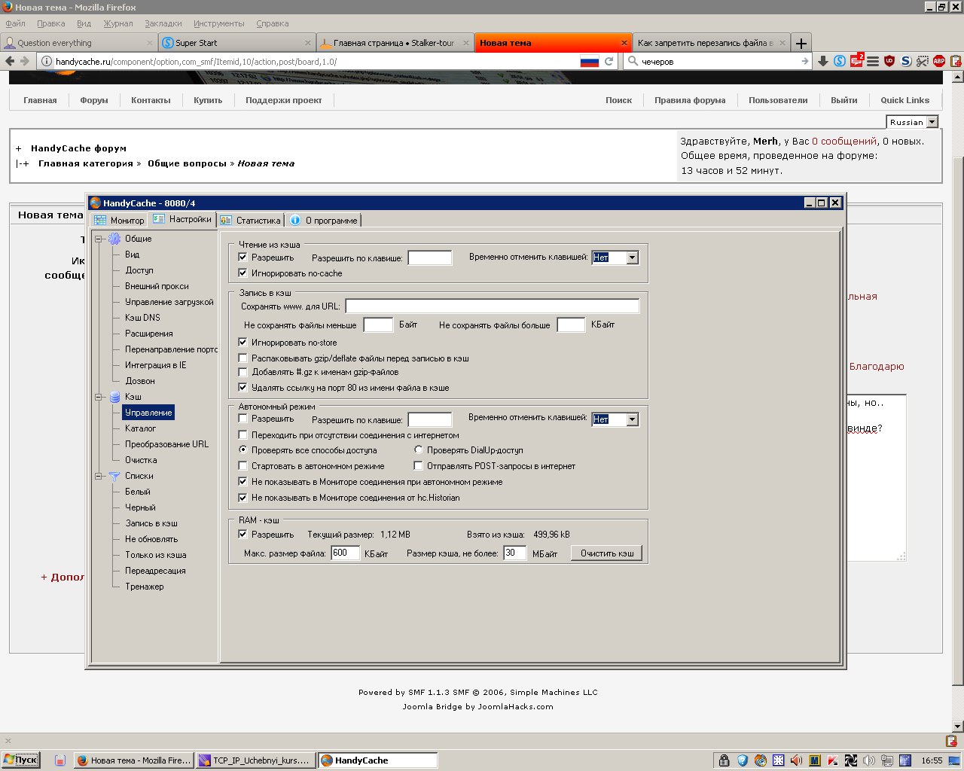
Task: Click the blue circled S toolbar icon
Action: pos(840,62)
